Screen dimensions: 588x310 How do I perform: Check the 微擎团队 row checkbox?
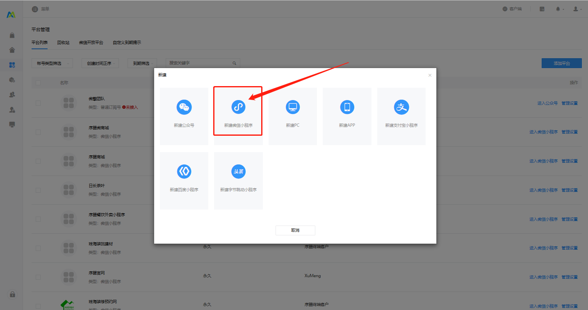tap(38, 103)
